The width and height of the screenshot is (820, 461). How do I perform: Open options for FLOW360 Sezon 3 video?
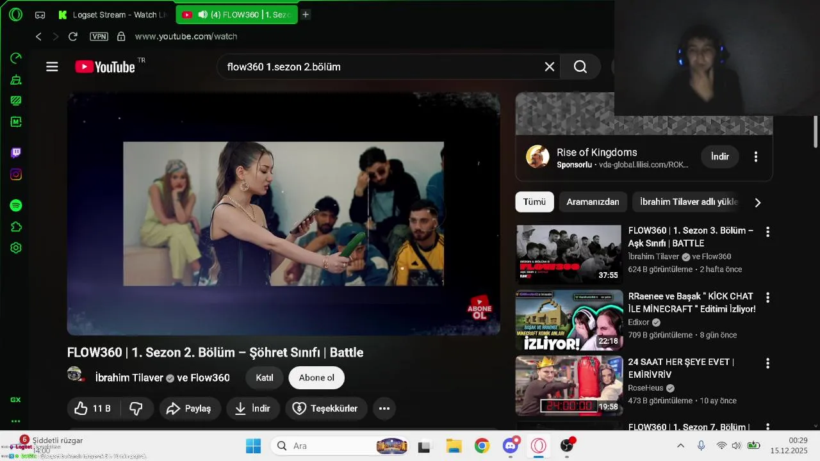[x=767, y=232]
